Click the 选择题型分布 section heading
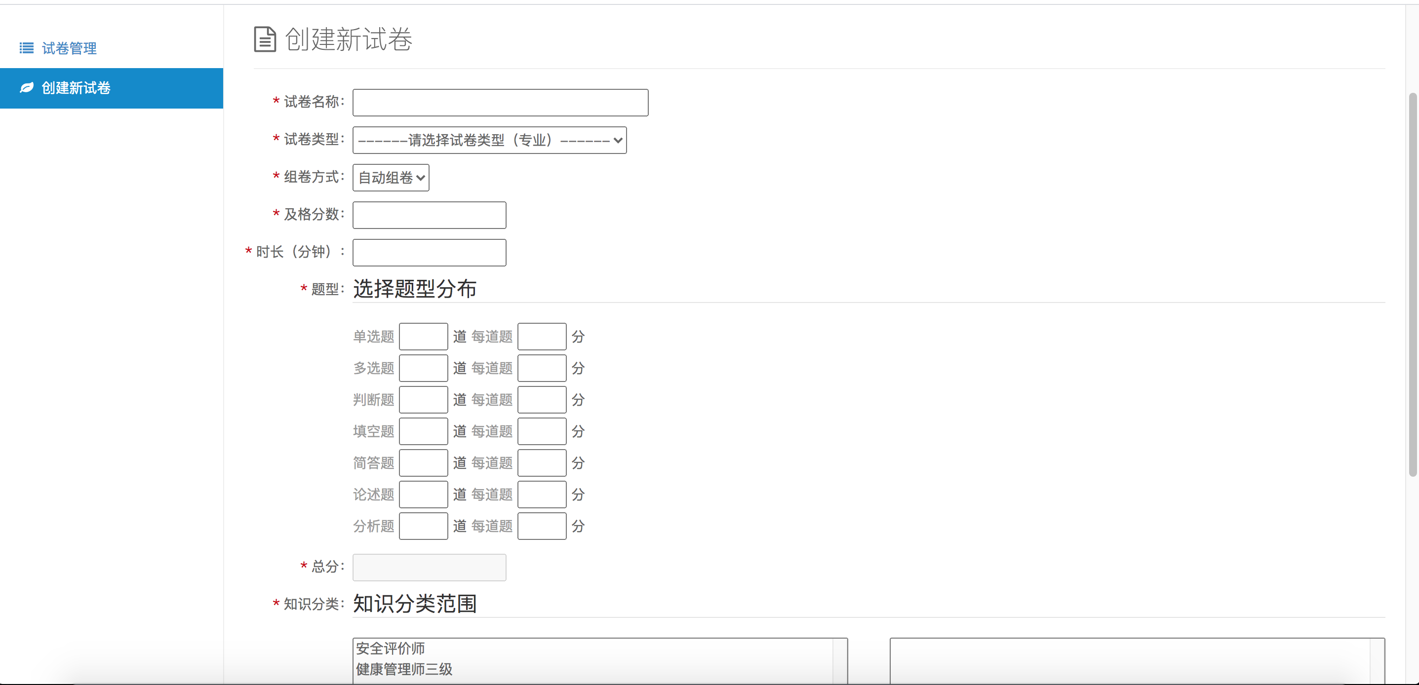This screenshot has height=685, width=1419. tap(414, 289)
